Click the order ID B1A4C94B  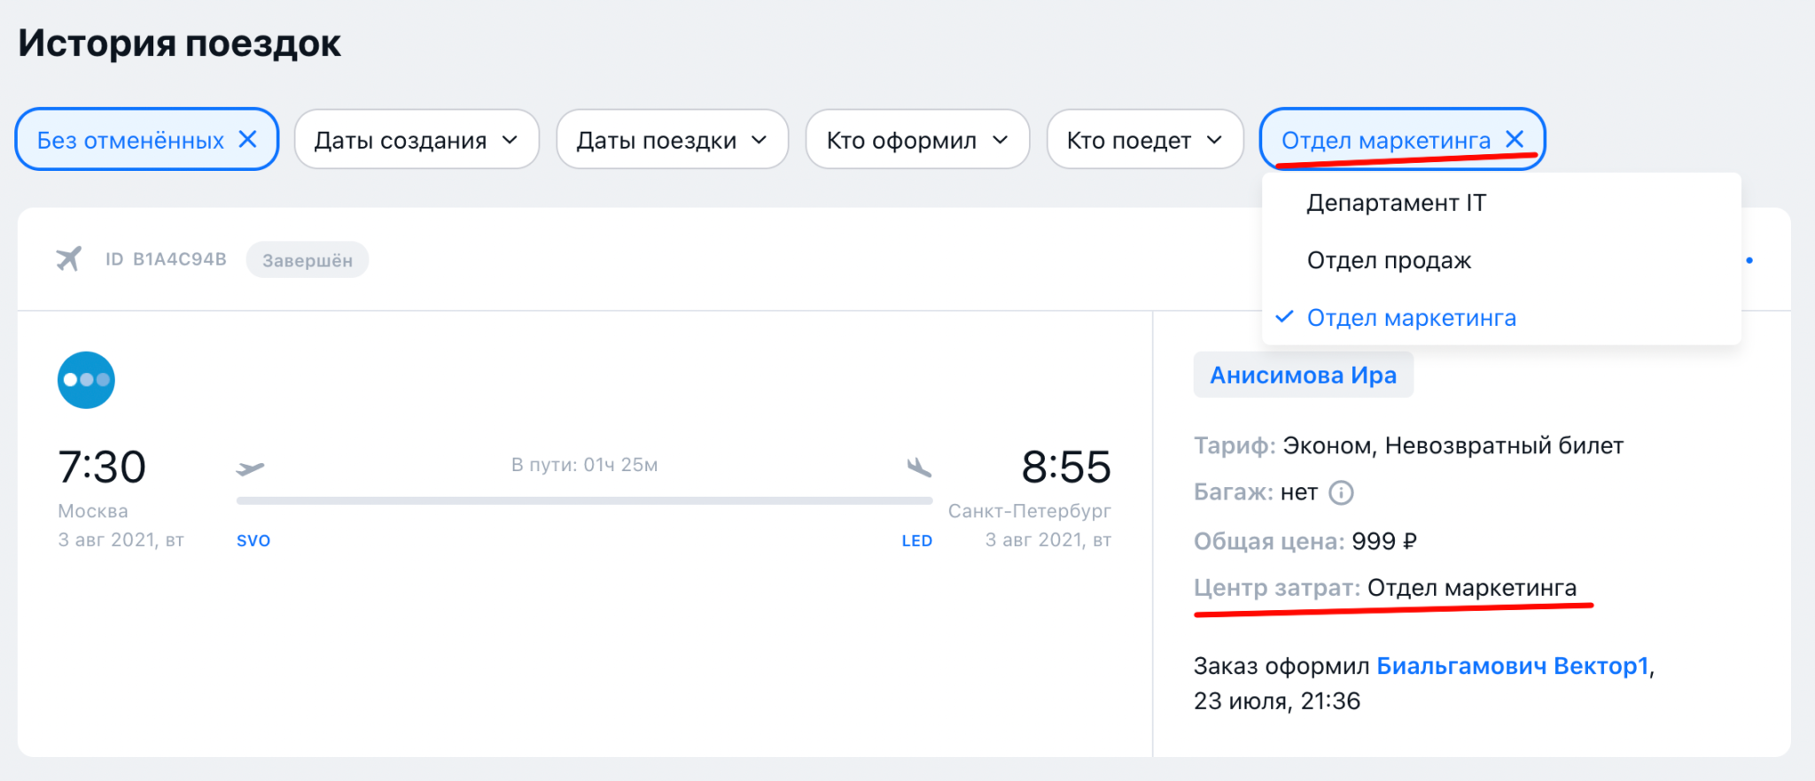point(166,259)
